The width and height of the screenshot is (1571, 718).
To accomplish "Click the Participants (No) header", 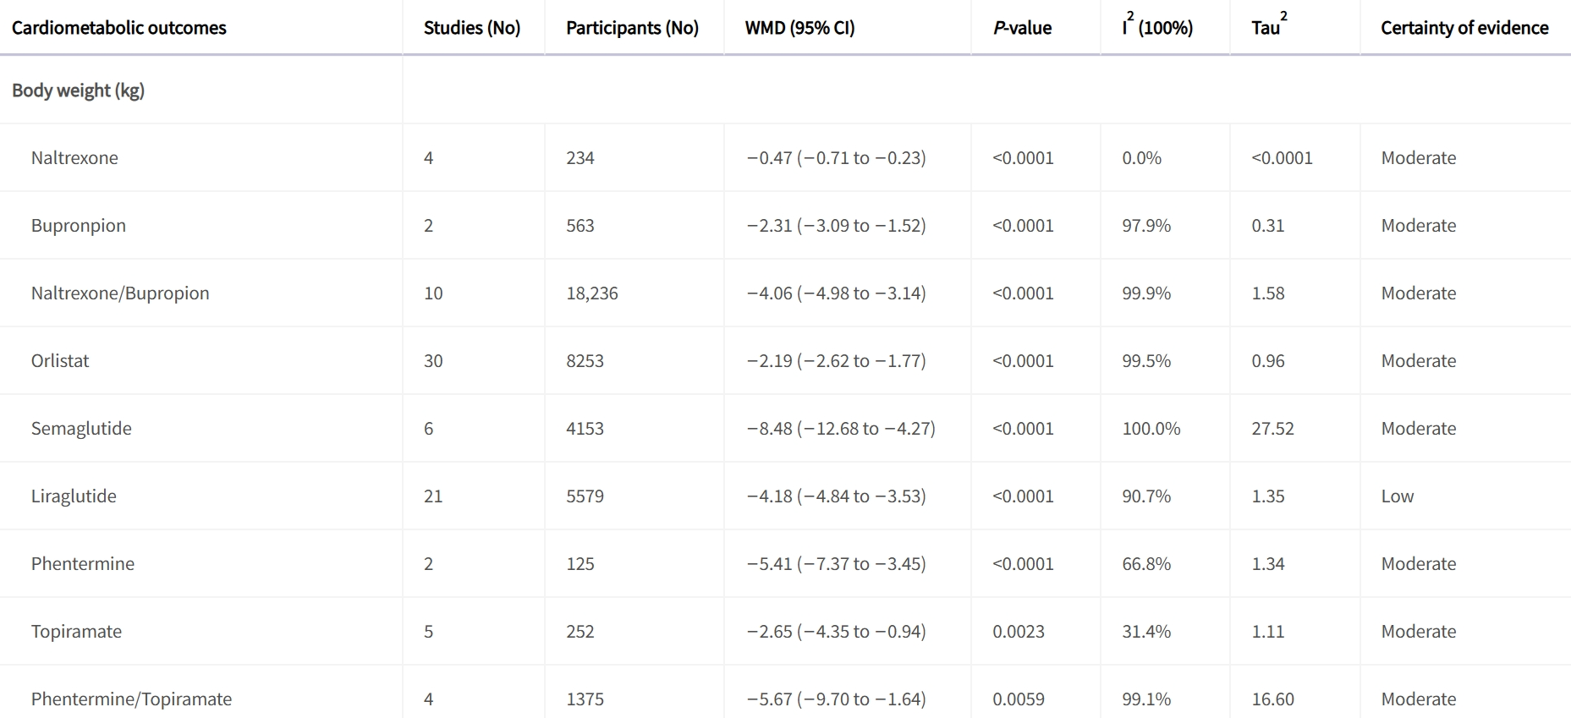I will 633,28.
